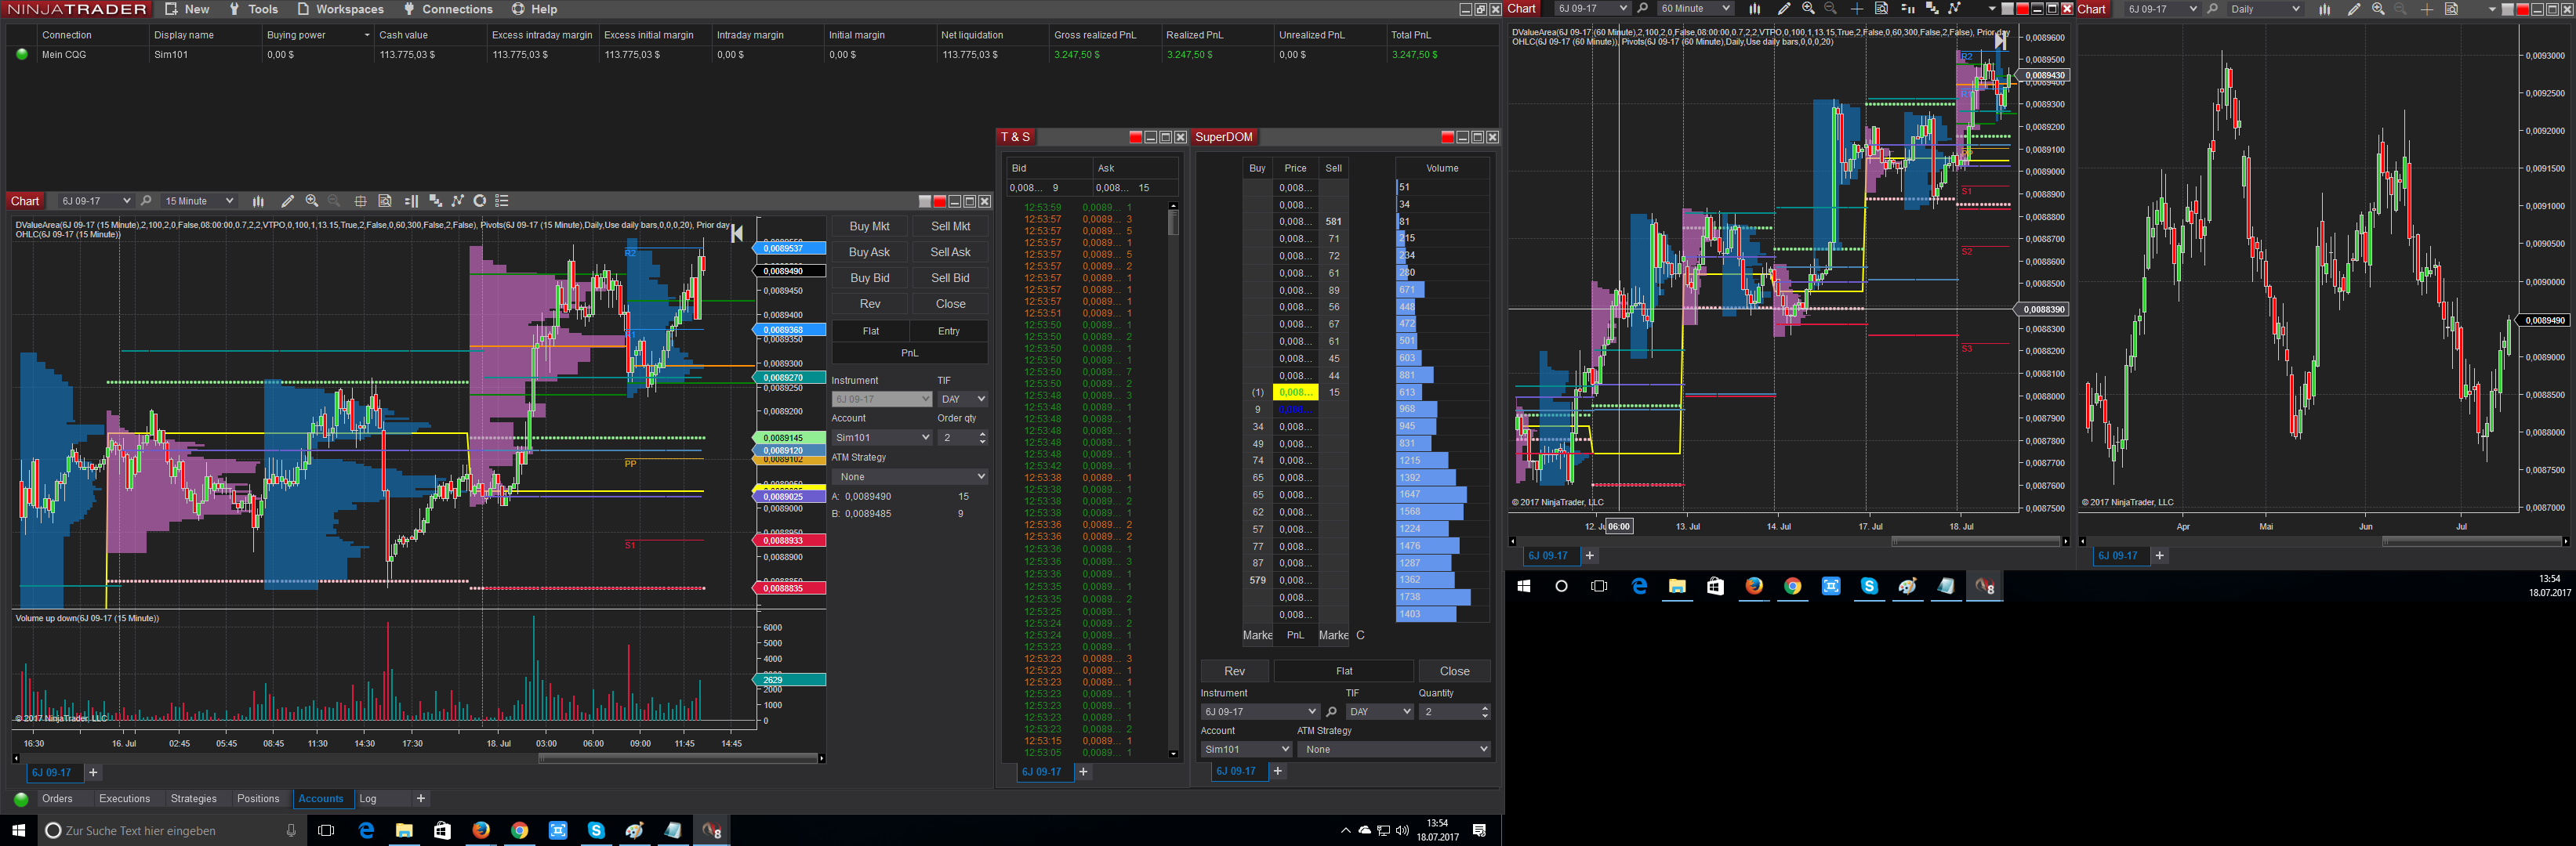Image resolution: width=2576 pixels, height=846 pixels.
Task: Open the Connections menu
Action: click(448, 9)
